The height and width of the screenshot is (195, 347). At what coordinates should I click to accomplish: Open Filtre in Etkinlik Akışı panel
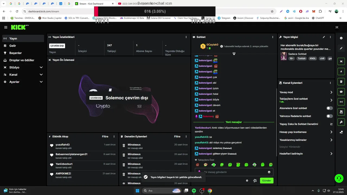pyautogui.click(x=105, y=136)
